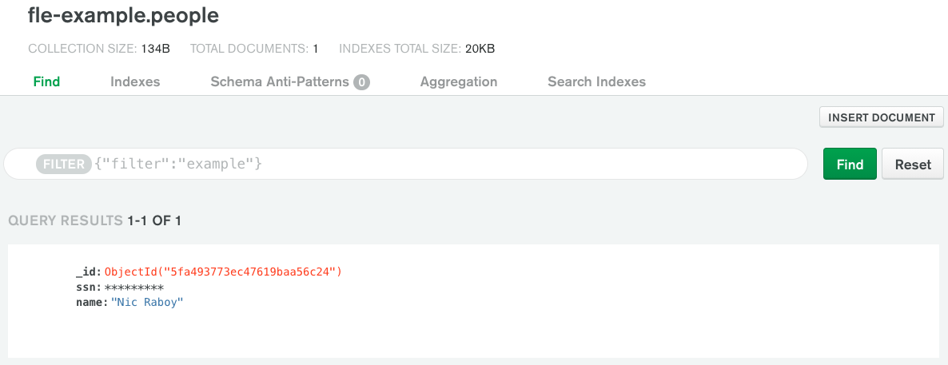Click the gray FILTER label badge
Image resolution: width=948 pixels, height=365 pixels.
click(x=64, y=165)
